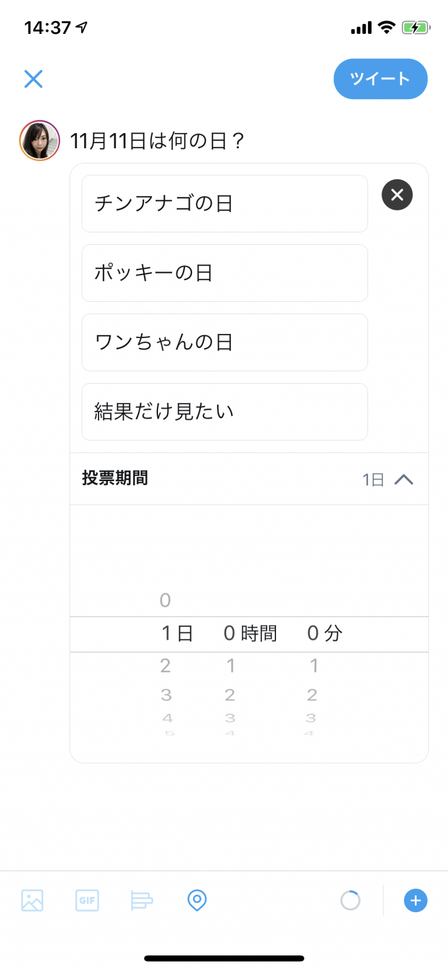Tap the poll icon in bottom toolbar

[142, 900]
